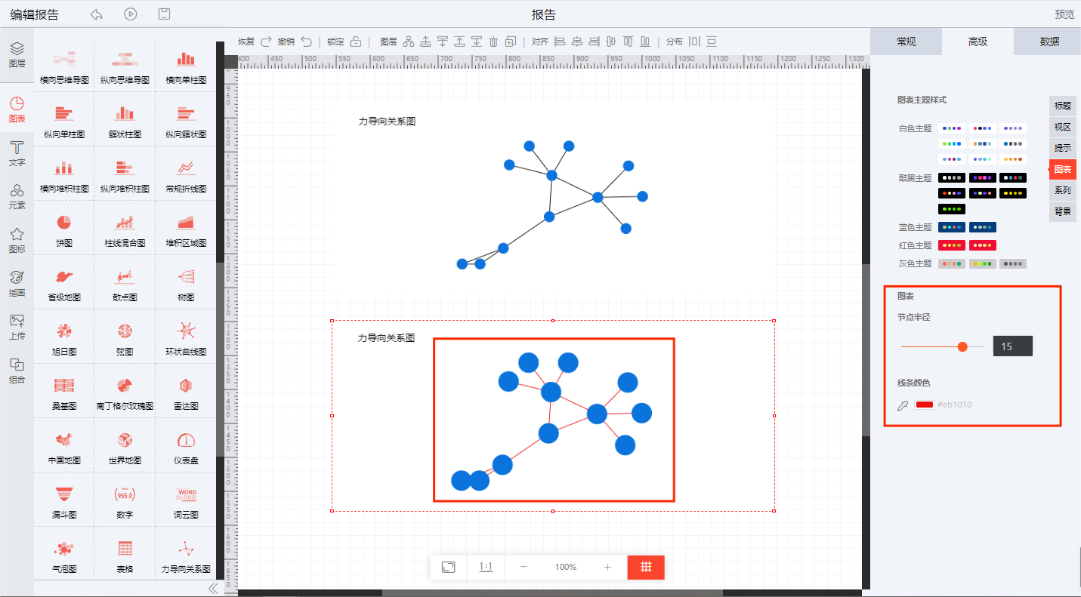Select the pie chart (饼图) icon
The width and height of the screenshot is (1081, 597).
[64, 223]
